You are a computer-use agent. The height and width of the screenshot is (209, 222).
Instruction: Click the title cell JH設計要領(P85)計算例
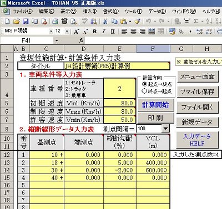(x=117, y=66)
